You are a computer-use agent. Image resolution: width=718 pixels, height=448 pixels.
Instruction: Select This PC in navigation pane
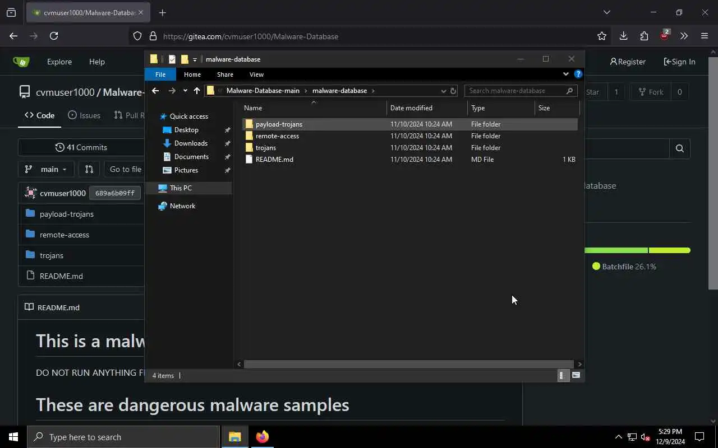[181, 188]
